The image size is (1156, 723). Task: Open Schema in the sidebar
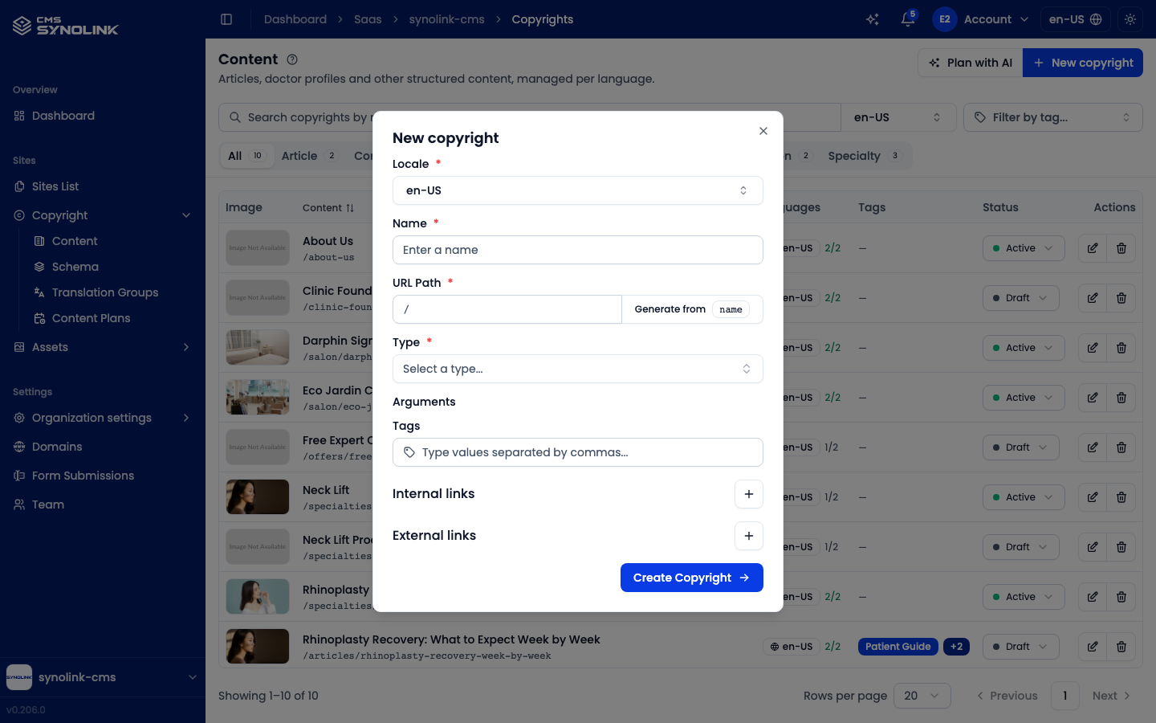[x=75, y=267]
